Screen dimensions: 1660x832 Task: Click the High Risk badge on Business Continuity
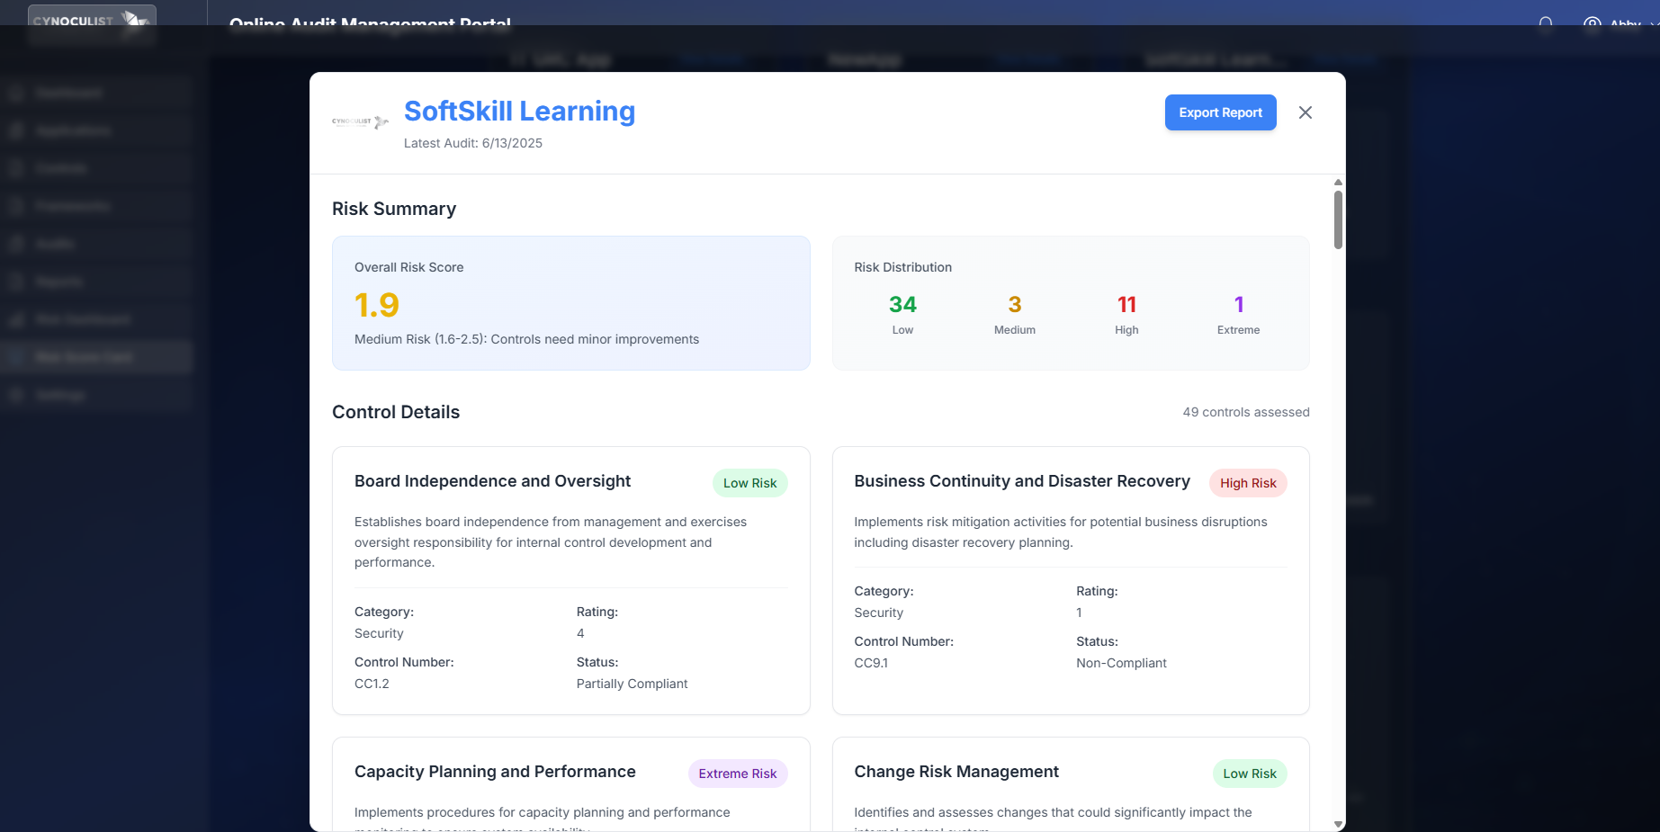(1247, 483)
